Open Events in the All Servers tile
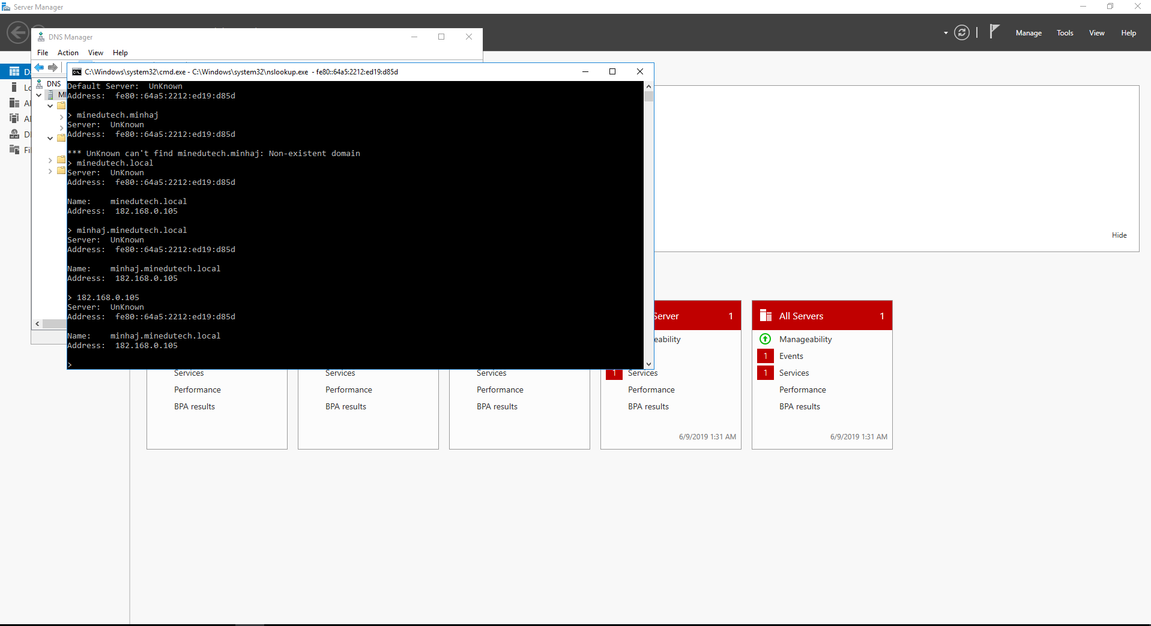 coord(791,356)
